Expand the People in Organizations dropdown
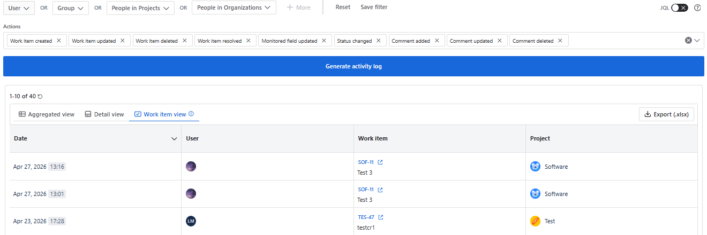The width and height of the screenshot is (707, 235). pyautogui.click(x=234, y=8)
